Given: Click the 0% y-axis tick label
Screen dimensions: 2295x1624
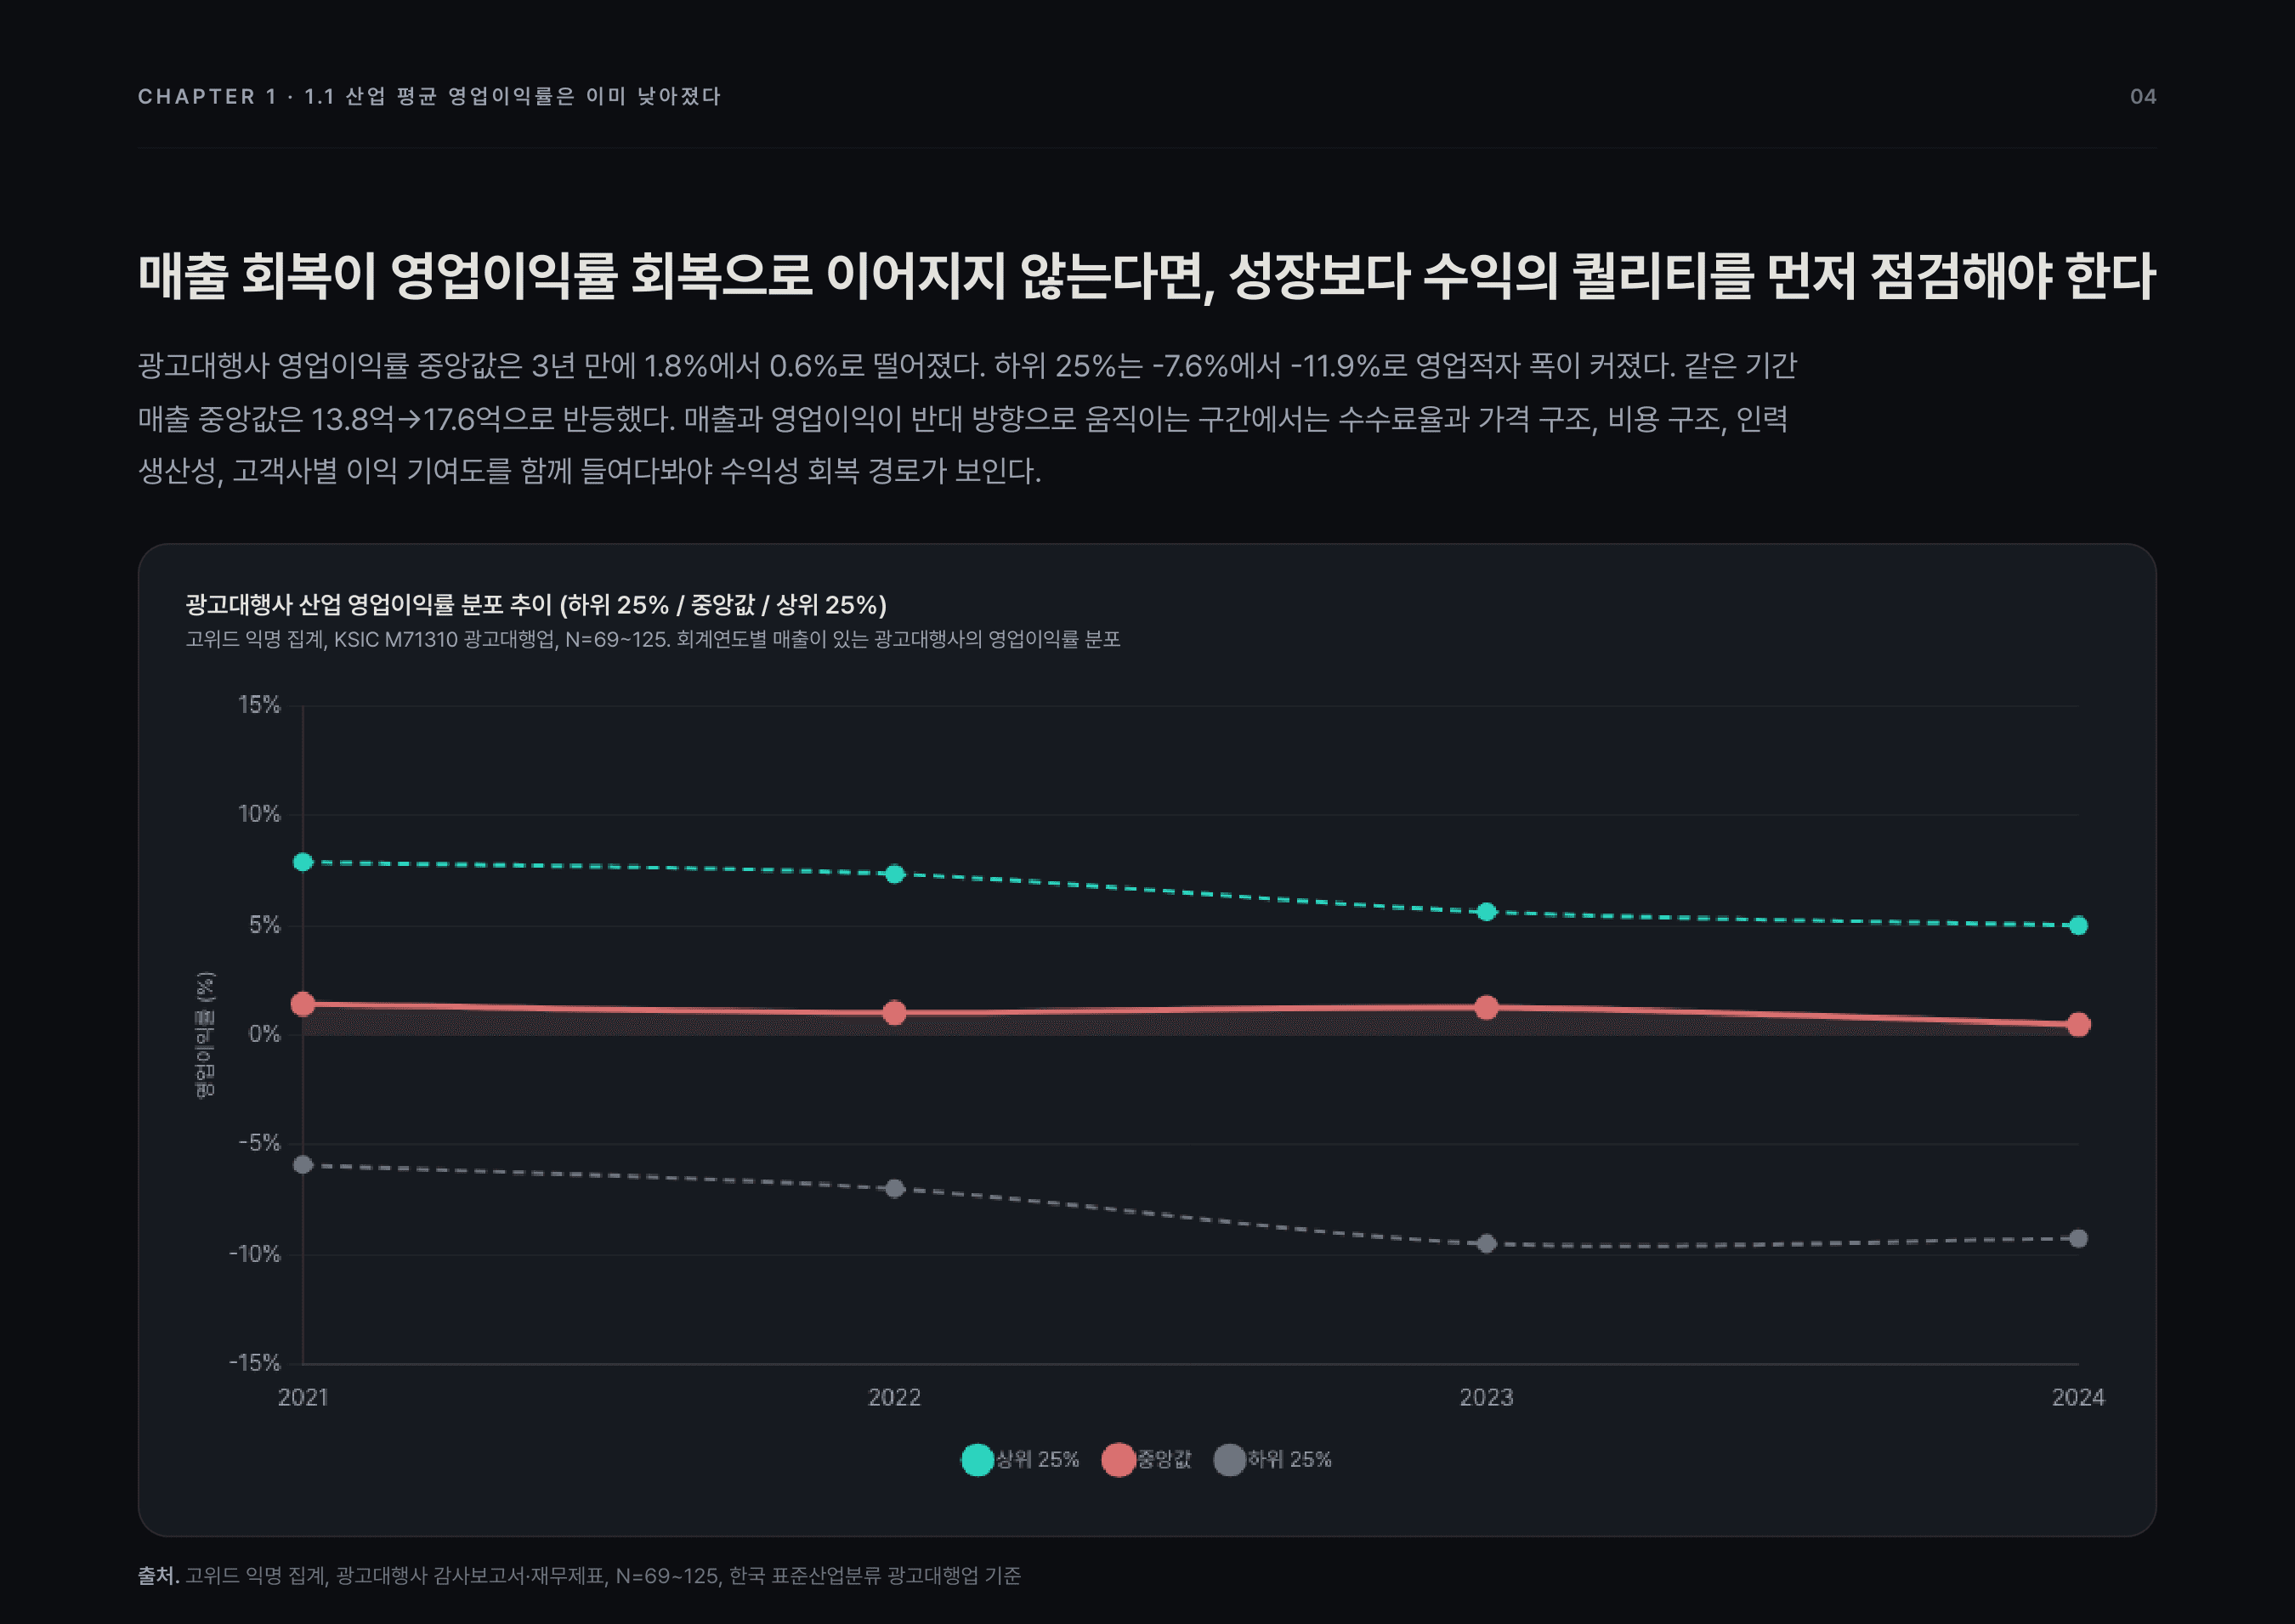Looking at the screenshot, I should 264,1034.
